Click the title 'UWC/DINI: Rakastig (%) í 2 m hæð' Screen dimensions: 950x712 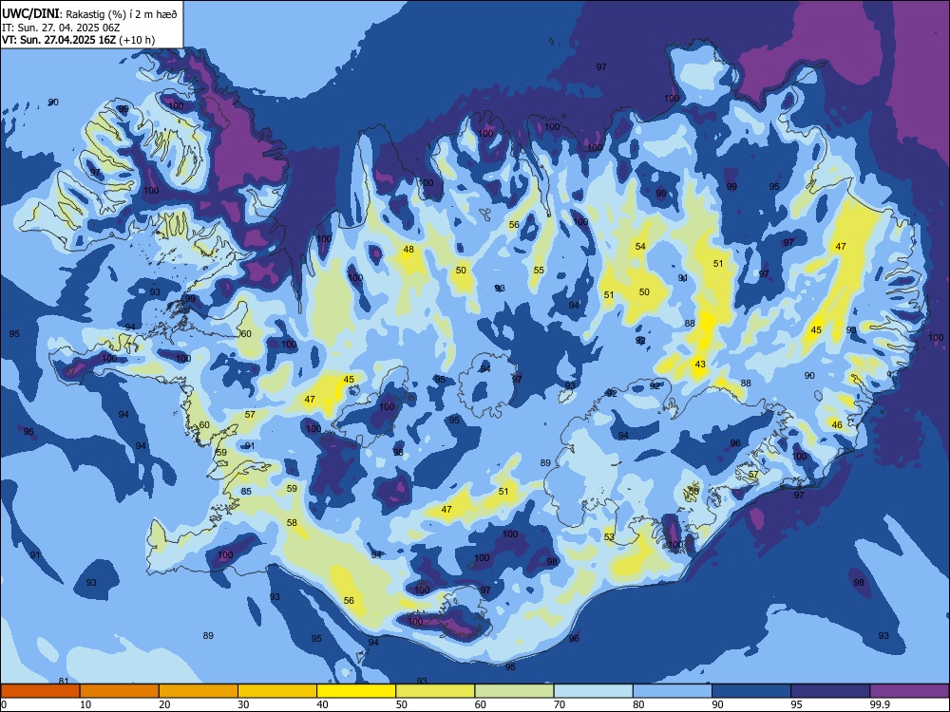pyautogui.click(x=89, y=14)
